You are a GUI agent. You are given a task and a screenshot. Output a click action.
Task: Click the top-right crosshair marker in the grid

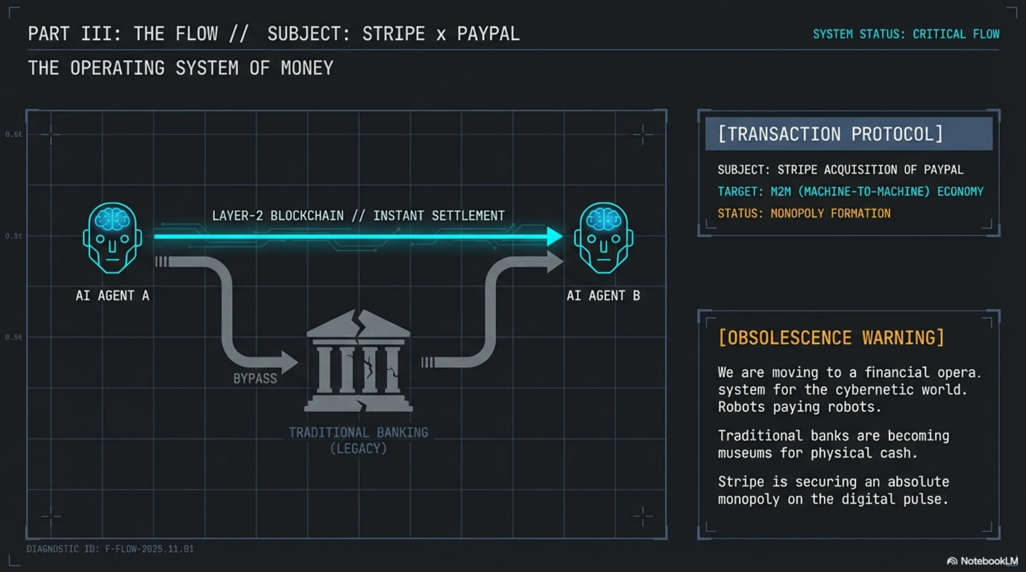(x=642, y=134)
